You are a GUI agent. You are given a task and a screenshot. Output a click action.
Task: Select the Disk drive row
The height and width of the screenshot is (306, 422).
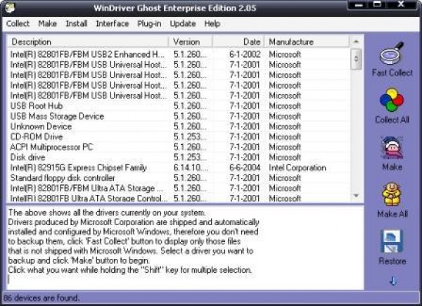tap(179, 158)
